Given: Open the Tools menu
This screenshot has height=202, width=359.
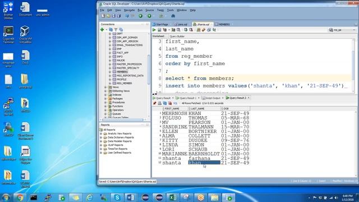Looking at the screenshot, I should [170, 10].
